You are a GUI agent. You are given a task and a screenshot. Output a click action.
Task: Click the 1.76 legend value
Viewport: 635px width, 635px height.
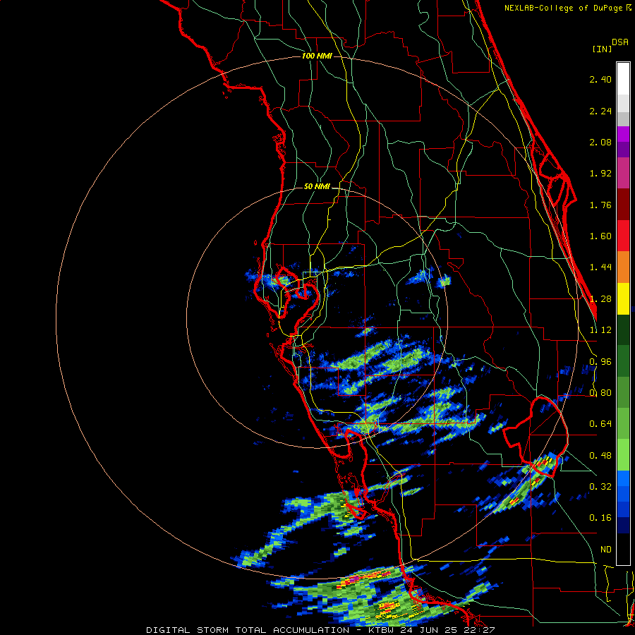pyautogui.click(x=600, y=205)
